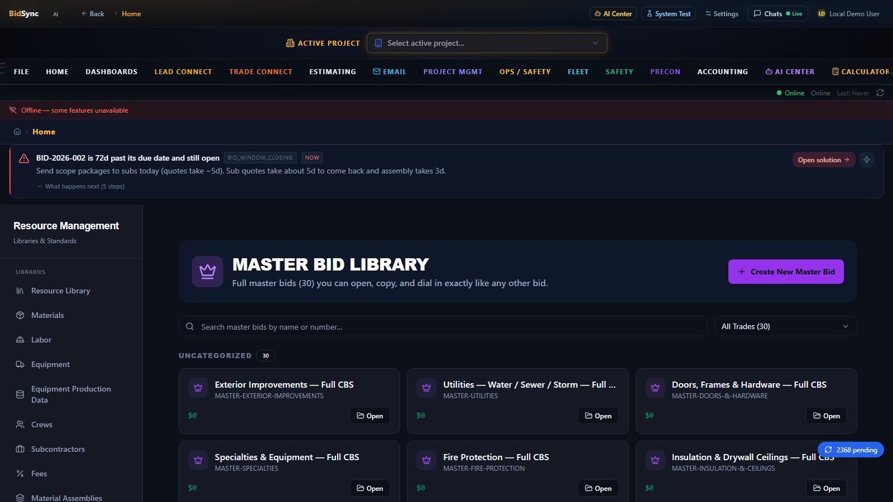Open the AI Center button in top bar

[613, 13]
